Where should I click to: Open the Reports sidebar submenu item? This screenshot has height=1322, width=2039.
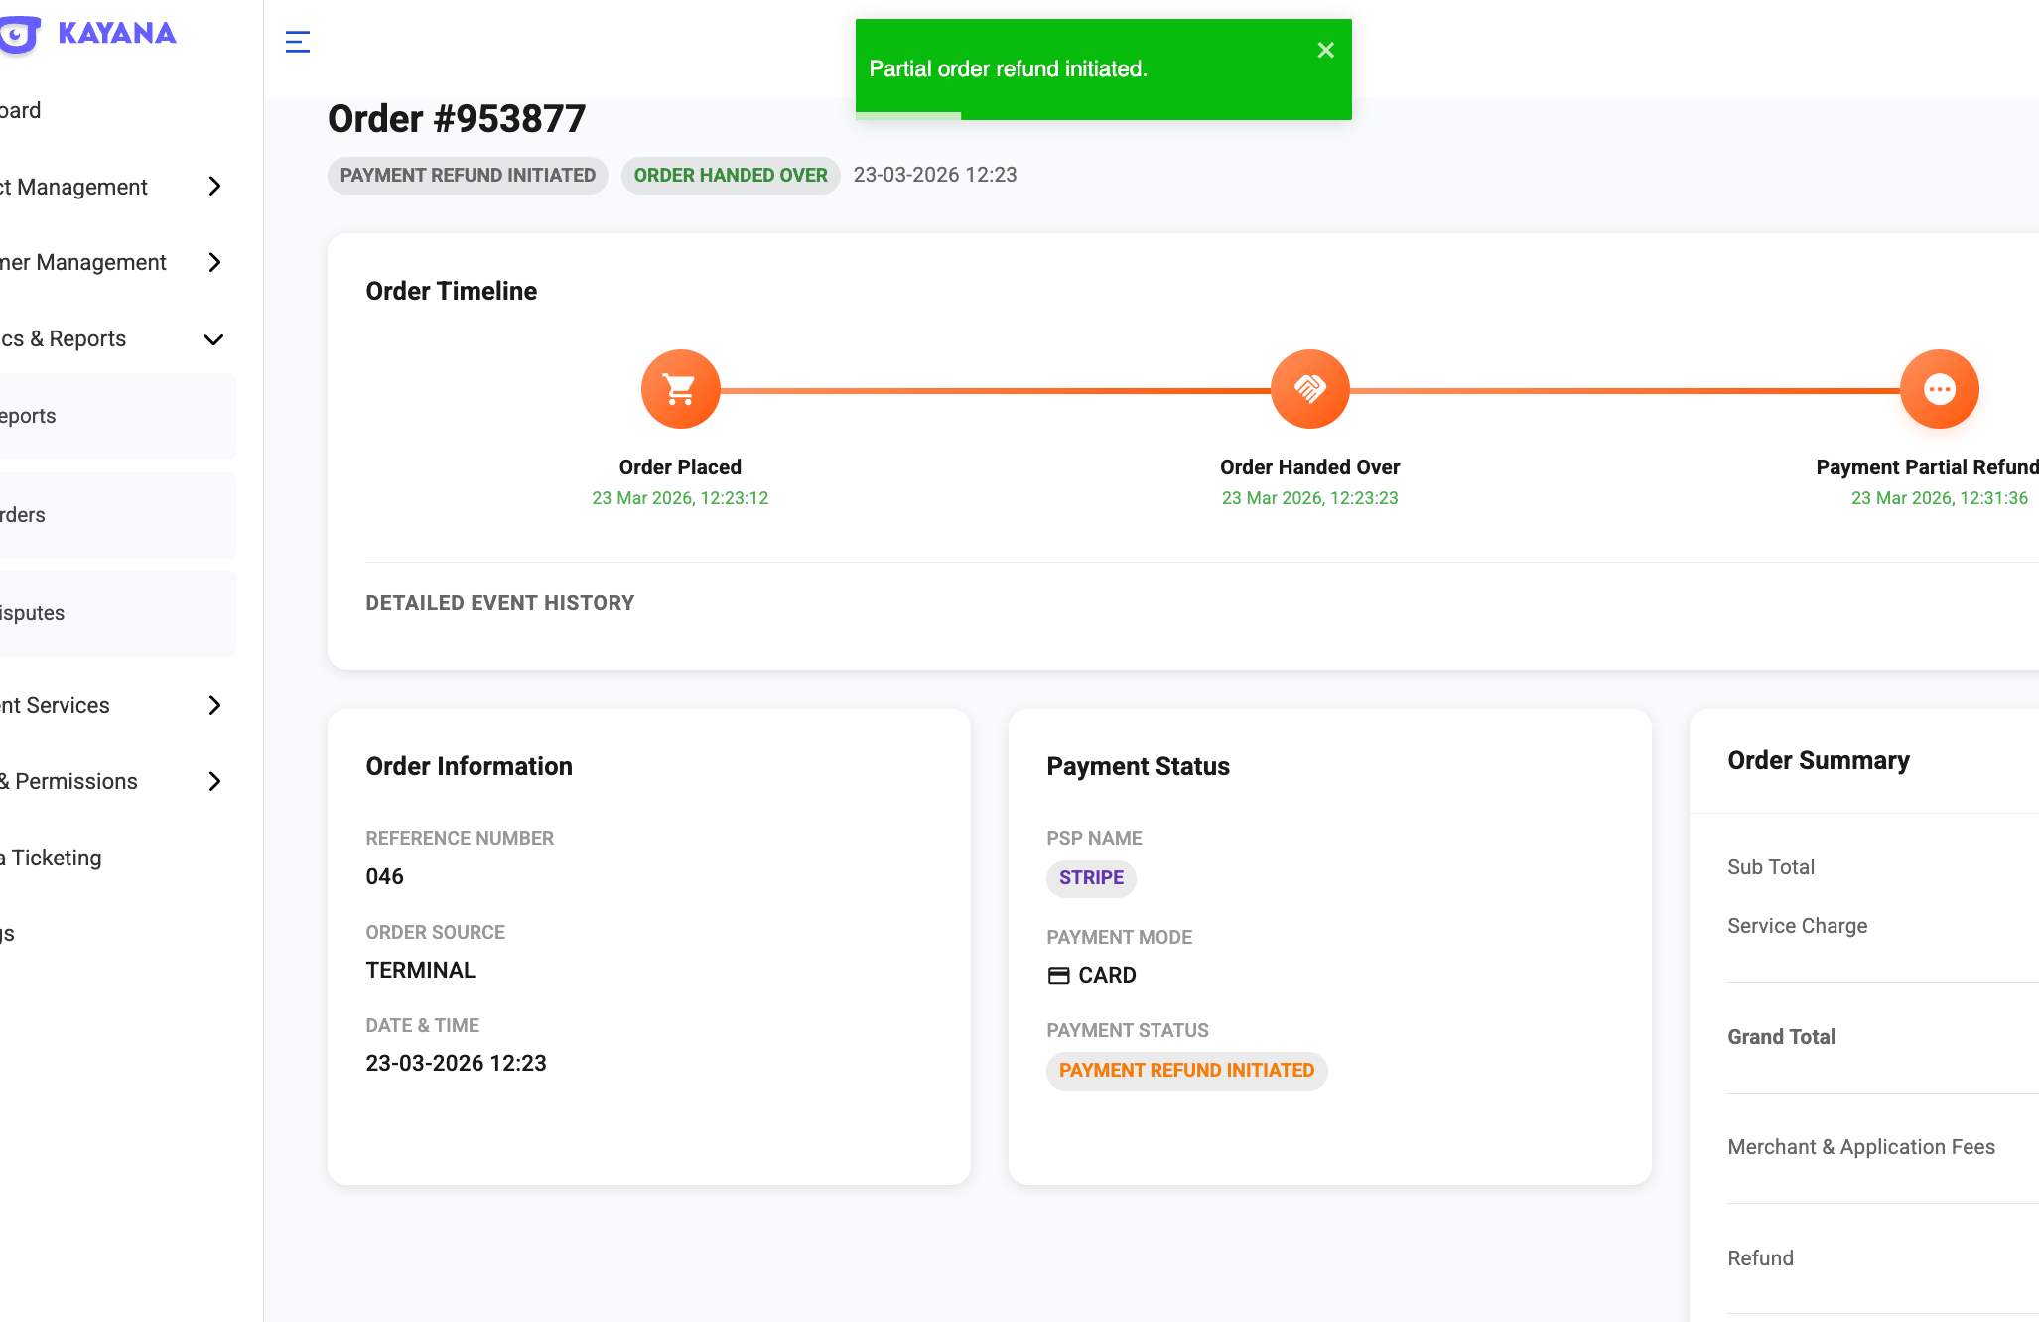pos(118,416)
